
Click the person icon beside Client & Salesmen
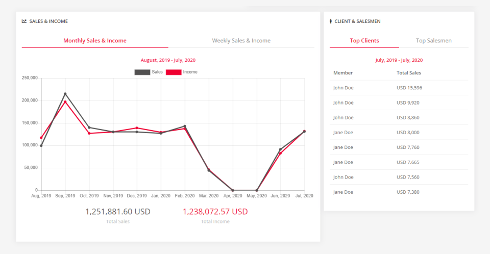331,21
